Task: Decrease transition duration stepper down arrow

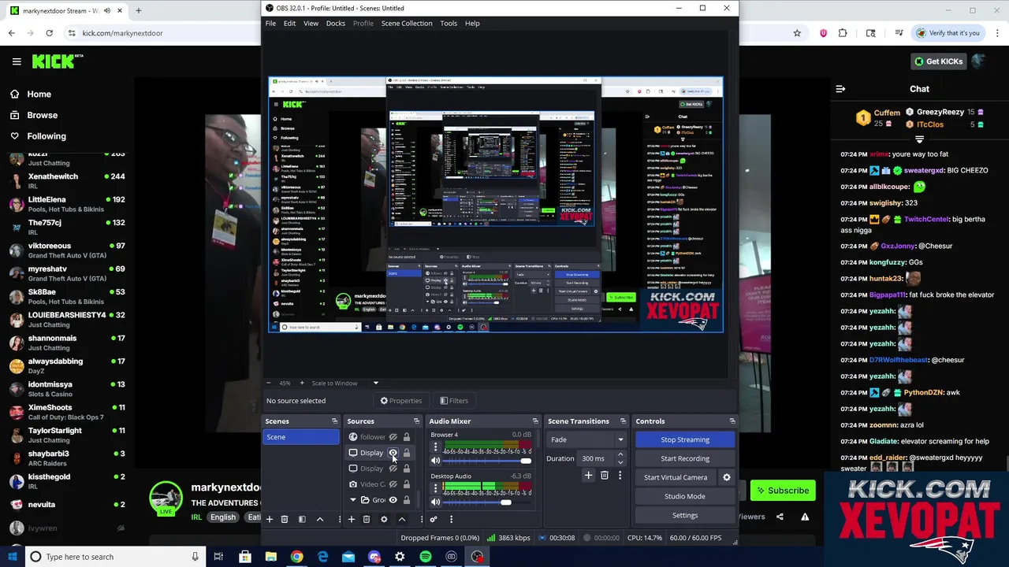Action: pyautogui.click(x=620, y=462)
